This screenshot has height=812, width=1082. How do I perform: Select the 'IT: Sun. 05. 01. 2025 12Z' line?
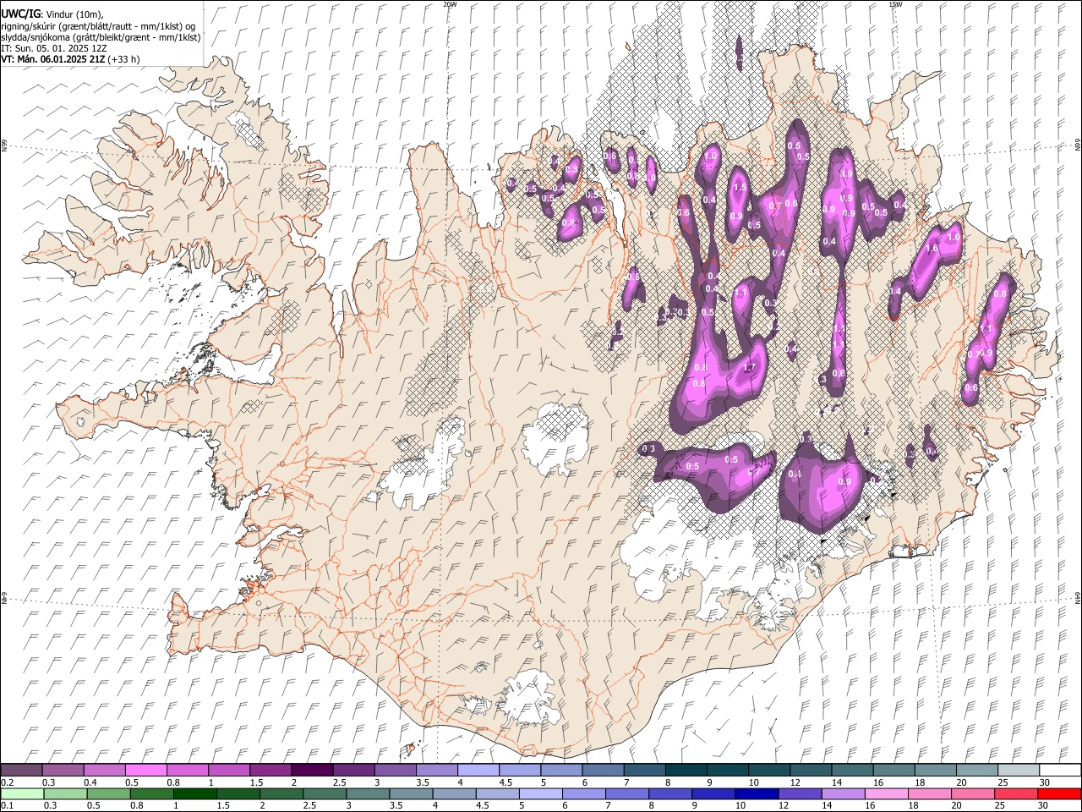coord(53,49)
